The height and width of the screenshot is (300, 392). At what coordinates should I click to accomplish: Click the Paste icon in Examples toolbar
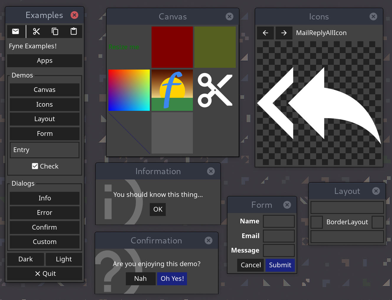coord(74,31)
